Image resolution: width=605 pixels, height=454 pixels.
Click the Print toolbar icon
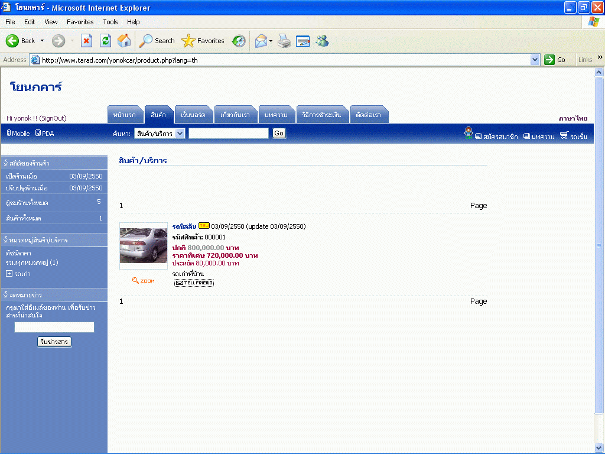(x=284, y=41)
